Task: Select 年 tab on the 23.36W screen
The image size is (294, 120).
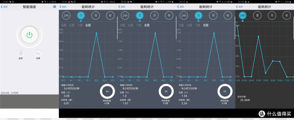Action: pos(286,15)
